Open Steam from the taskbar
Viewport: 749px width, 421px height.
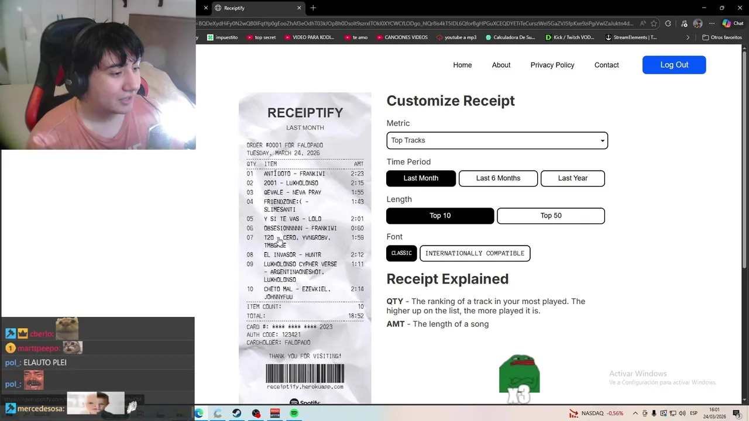pyautogui.click(x=236, y=413)
